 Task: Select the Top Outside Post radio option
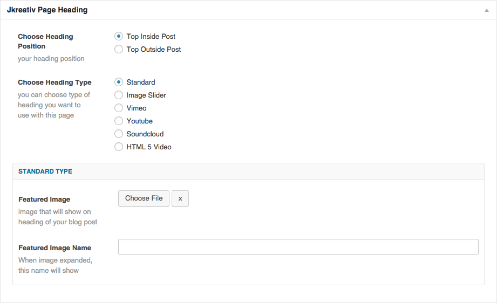pyautogui.click(x=119, y=50)
